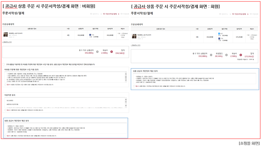
Task: Click the gray plus icon in non-member summary box
Action: point(97,52)
